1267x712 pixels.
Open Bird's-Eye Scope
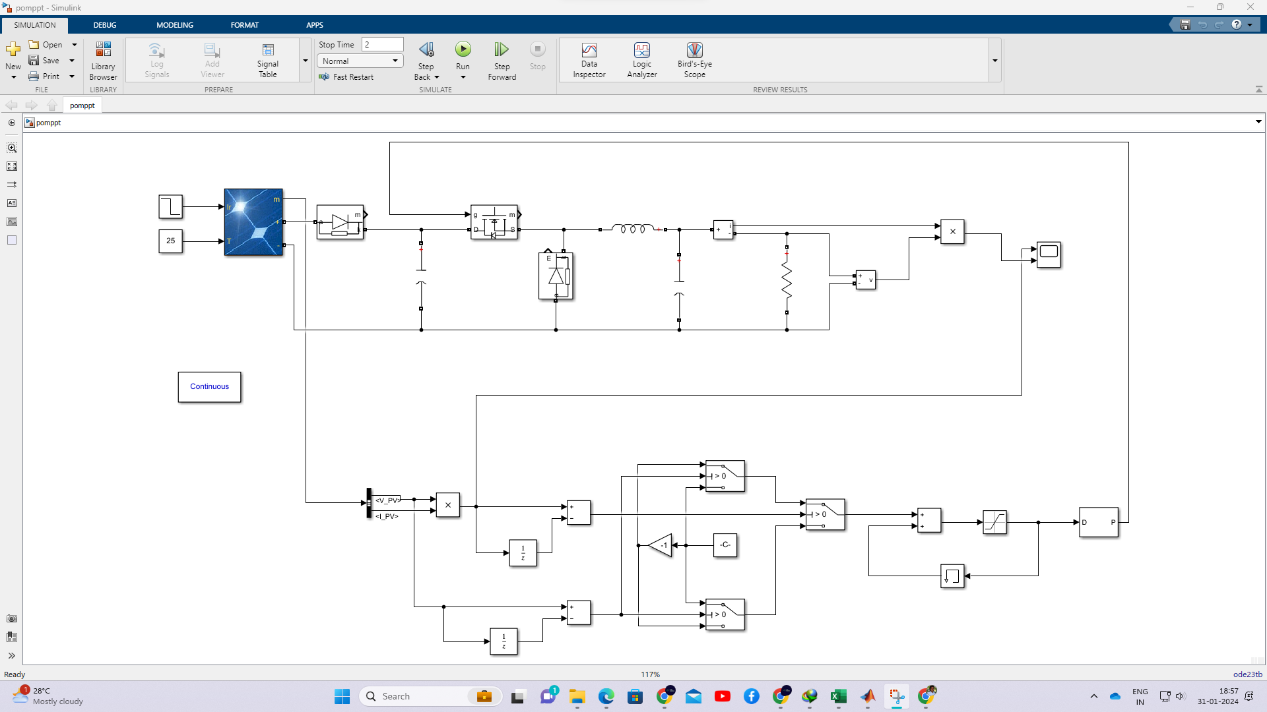pos(694,59)
